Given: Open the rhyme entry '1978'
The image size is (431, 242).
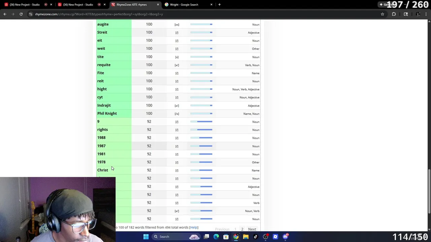Looking at the screenshot, I should pyautogui.click(x=101, y=162).
